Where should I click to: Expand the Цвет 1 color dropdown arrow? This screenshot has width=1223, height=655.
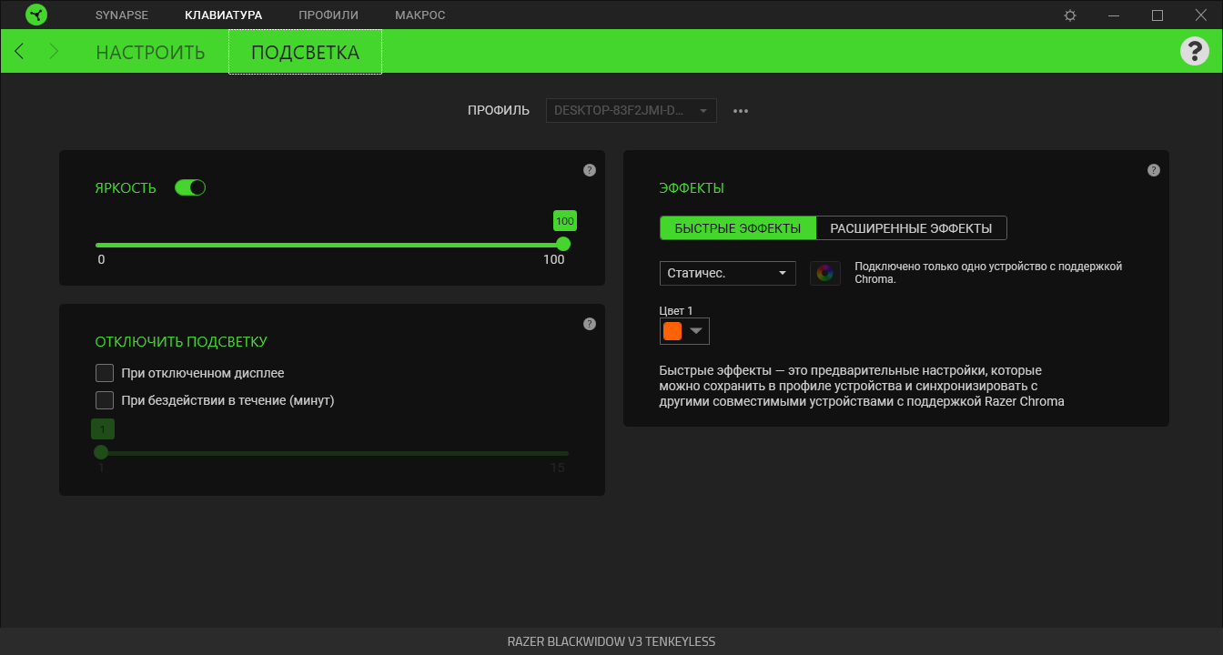696,331
